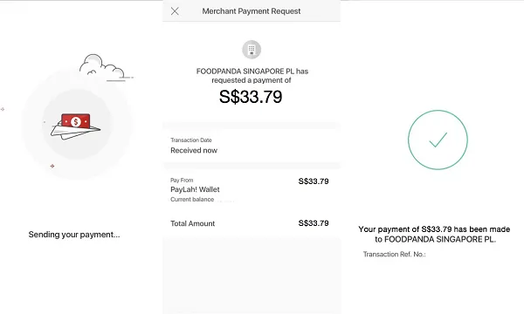Viewport: 524px width, 314px height.
Task: Tap the merchant building icon
Action: tap(252, 50)
